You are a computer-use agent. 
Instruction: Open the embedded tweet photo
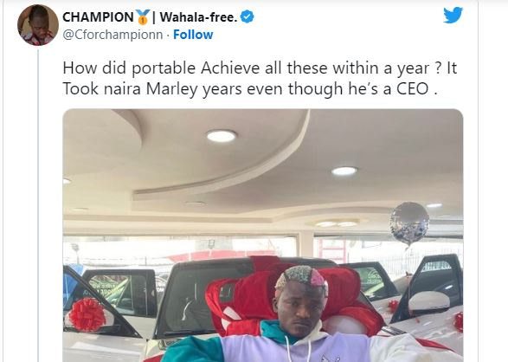coord(263,236)
